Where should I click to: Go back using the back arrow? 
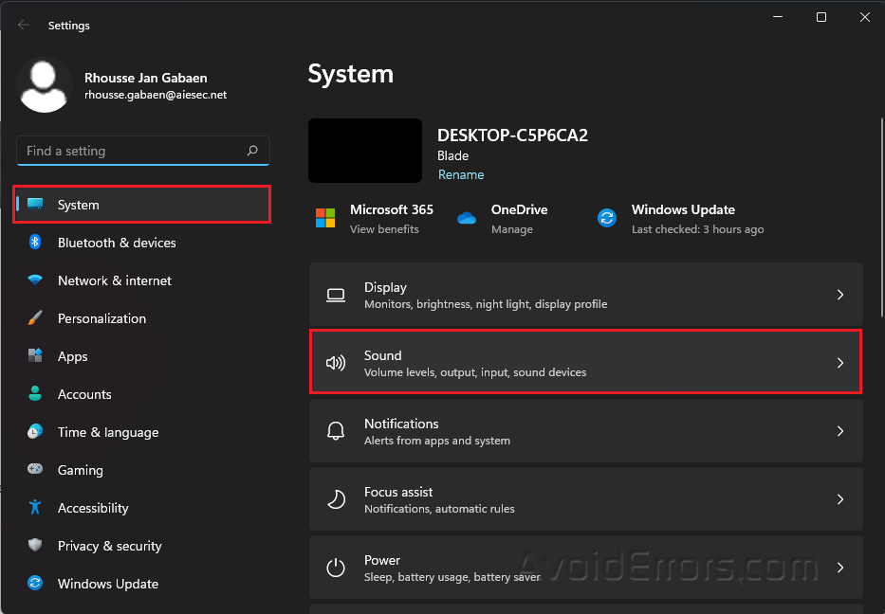tap(24, 26)
